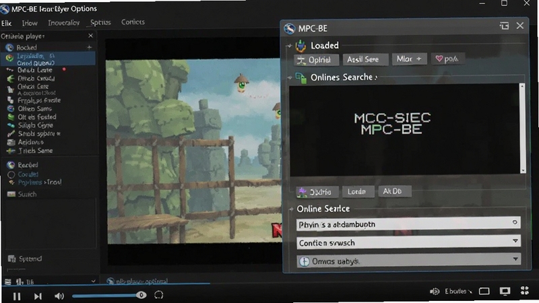The image size is (539, 303).
Task: Click the heart favorites button
Action: click(x=447, y=59)
